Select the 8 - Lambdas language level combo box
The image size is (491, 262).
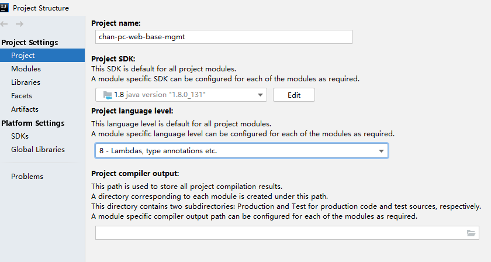[242, 151]
